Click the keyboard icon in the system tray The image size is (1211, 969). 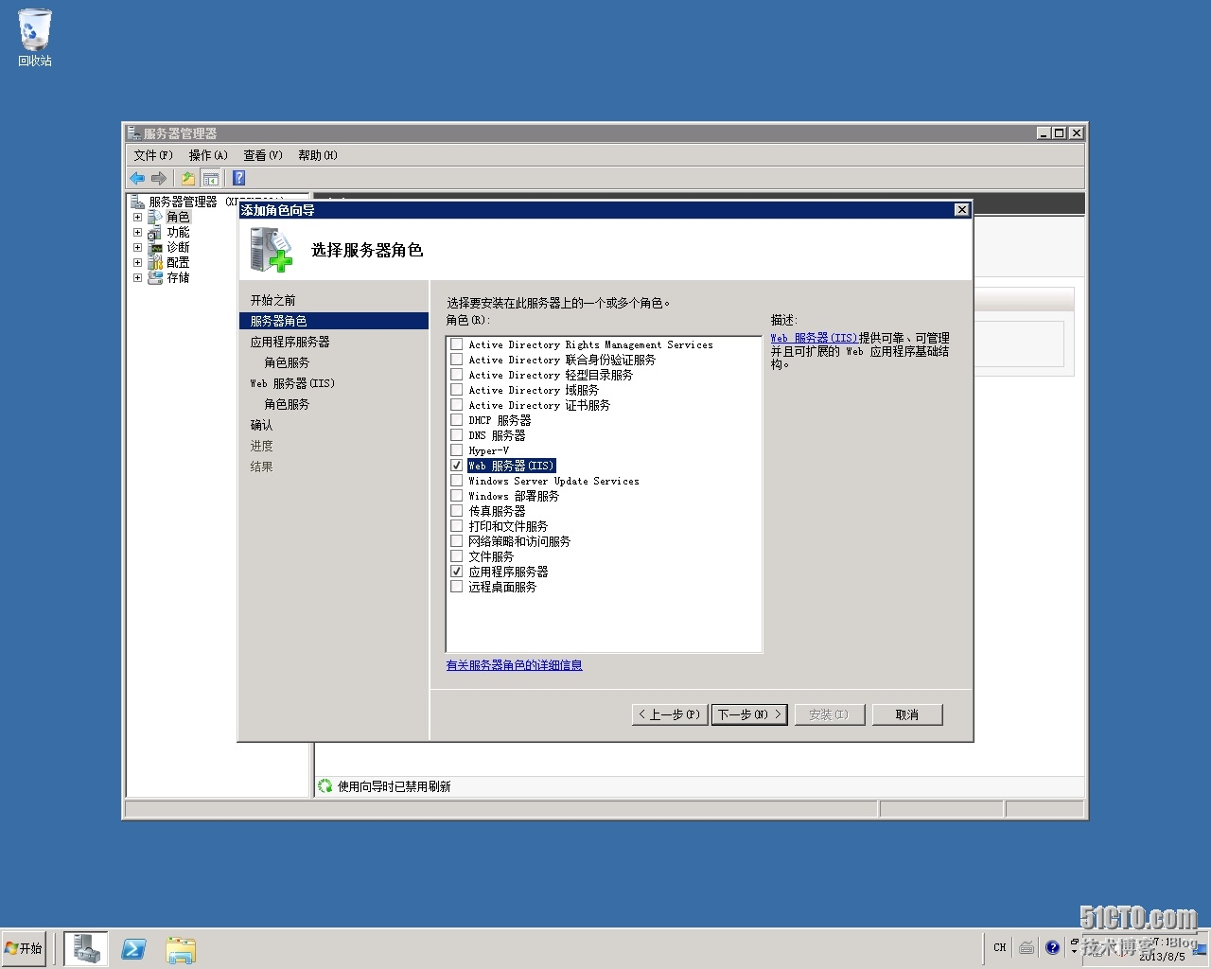[1027, 947]
